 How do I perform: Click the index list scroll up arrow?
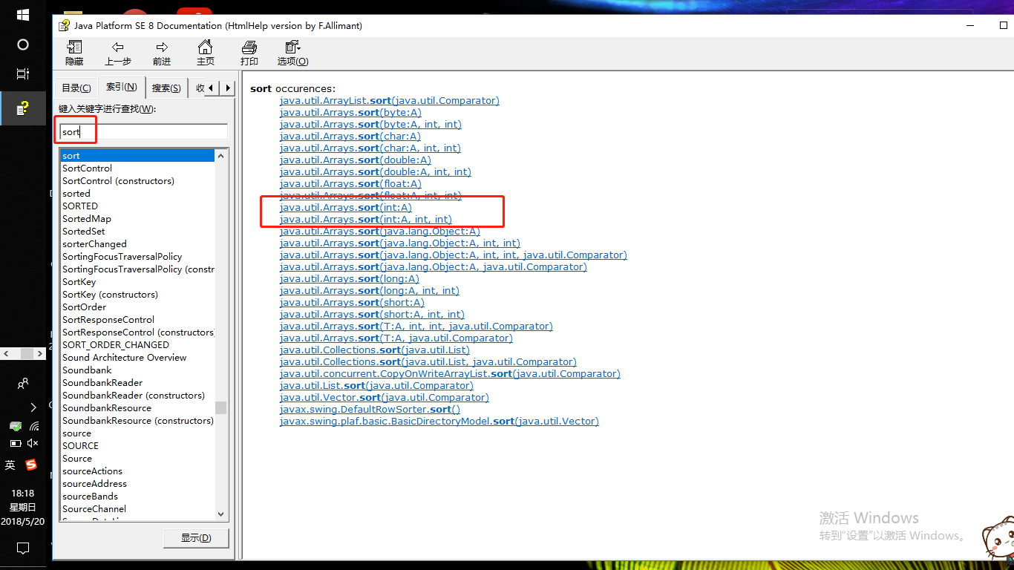(x=221, y=155)
